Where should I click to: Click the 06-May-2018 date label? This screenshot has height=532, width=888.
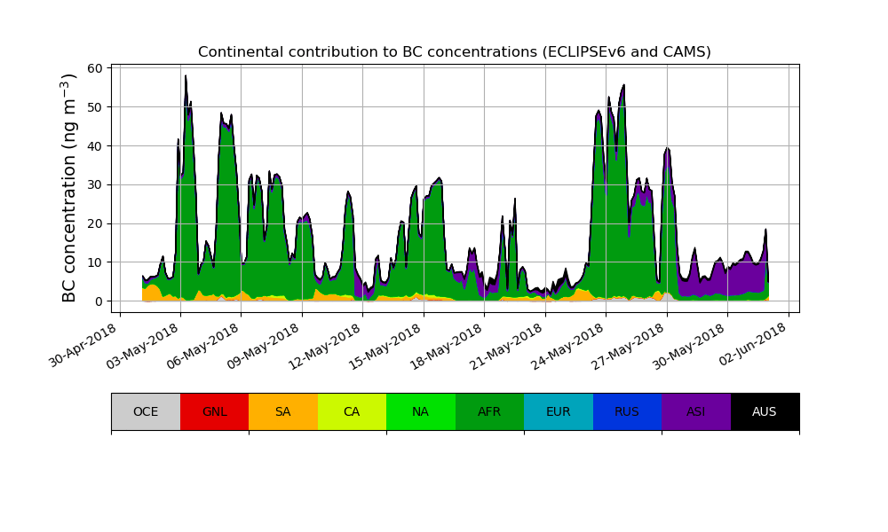[x=204, y=345]
